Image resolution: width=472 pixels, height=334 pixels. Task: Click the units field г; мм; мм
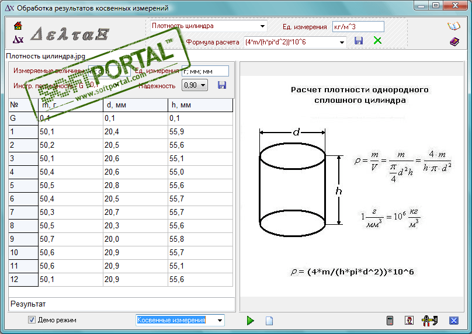tap(205, 71)
